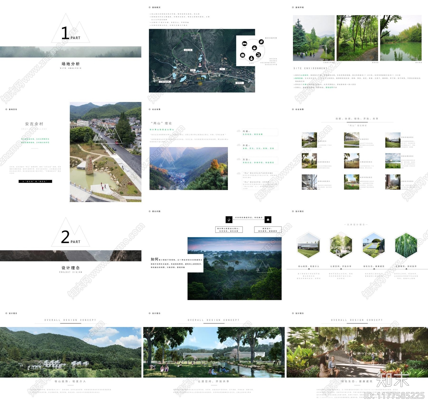Click the yellow sun icon on the satellite map
Screen dimensions: 428x406
pyautogui.click(x=200, y=84)
